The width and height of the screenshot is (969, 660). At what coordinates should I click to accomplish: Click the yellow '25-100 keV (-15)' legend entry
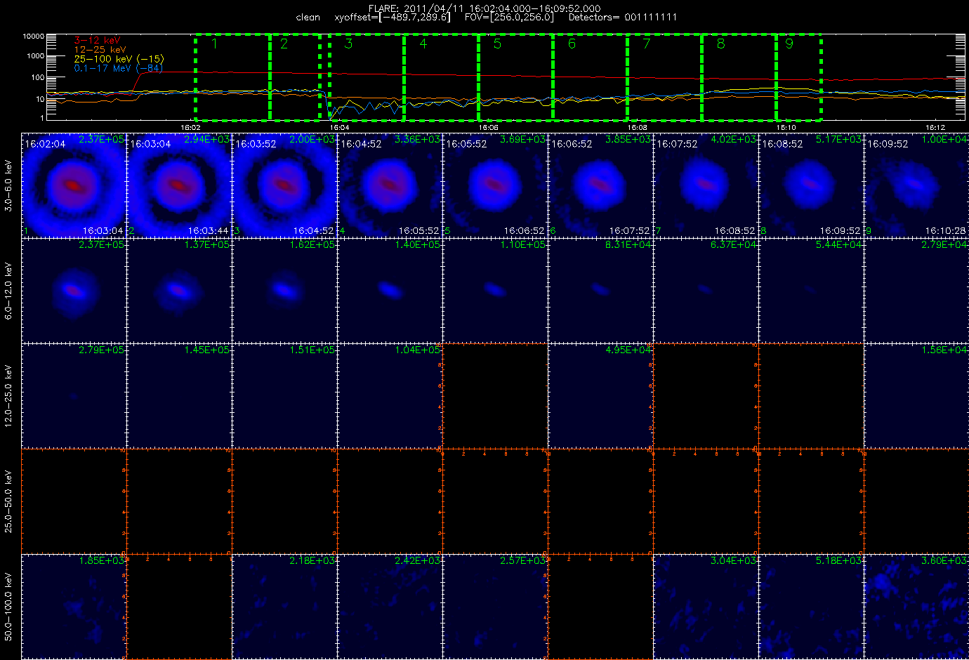click(x=119, y=59)
